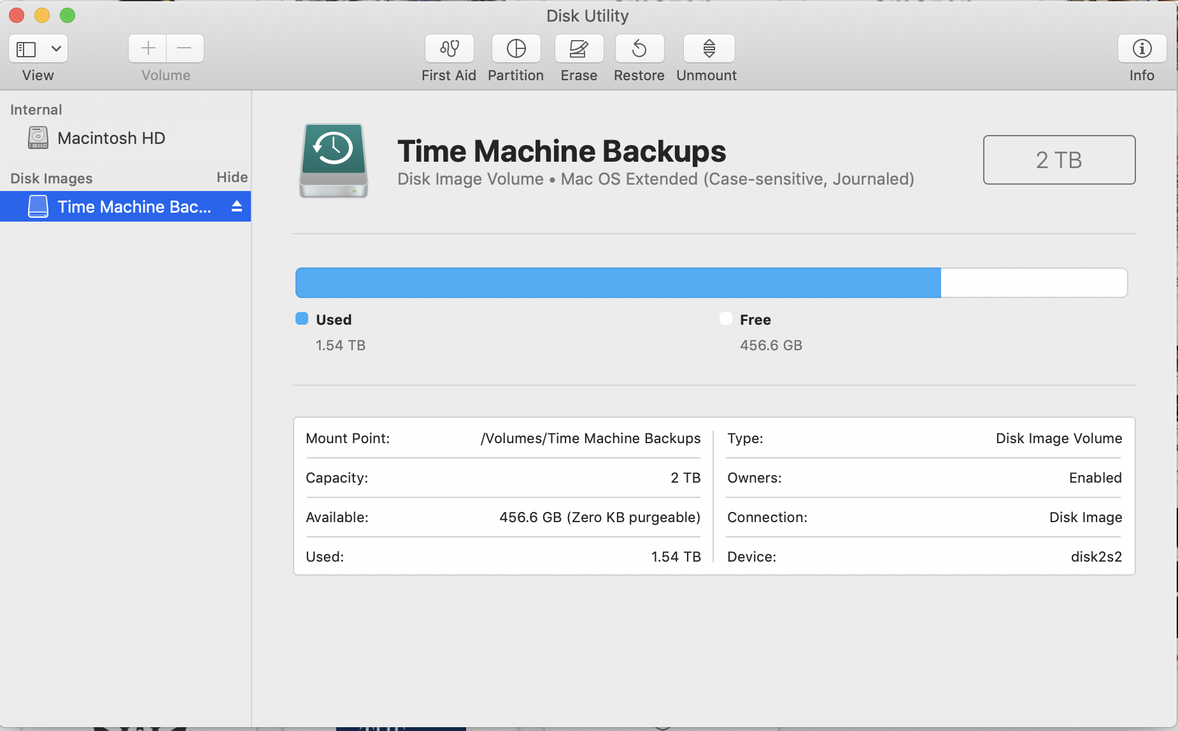Click the Capacity 2 TB value in the details table
Image resolution: width=1178 pixels, height=731 pixels.
685,478
